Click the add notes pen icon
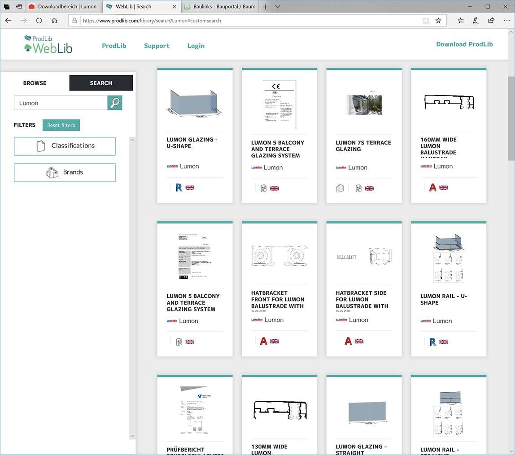Viewport: 515px width, 455px height. pyautogui.click(x=476, y=20)
